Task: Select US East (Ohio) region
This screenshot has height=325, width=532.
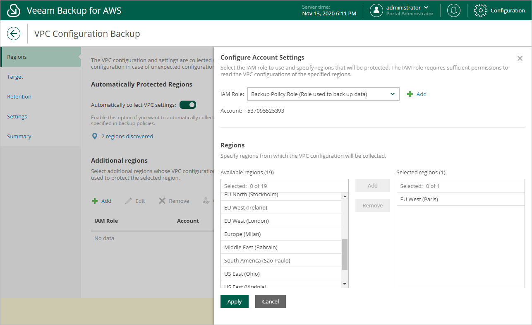Action: click(x=281, y=274)
